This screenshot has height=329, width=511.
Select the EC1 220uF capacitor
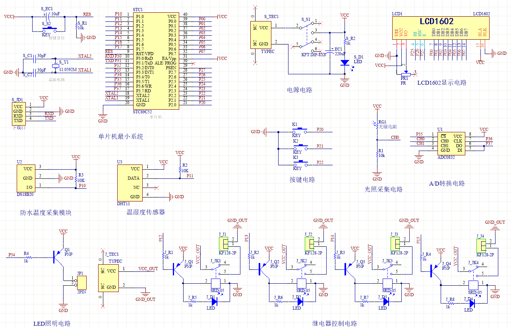click(330, 52)
